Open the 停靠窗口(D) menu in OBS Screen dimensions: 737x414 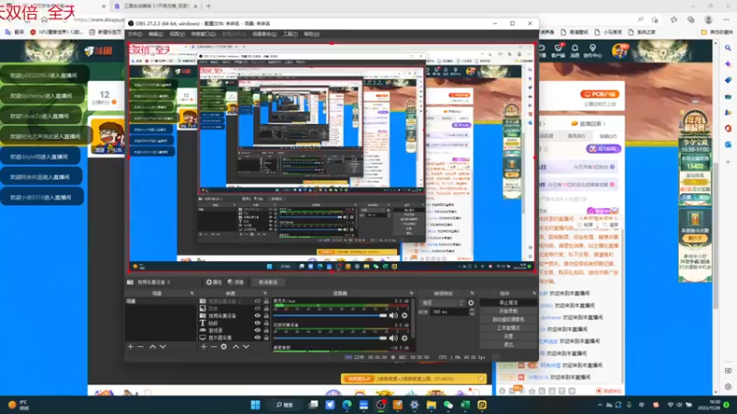point(203,34)
